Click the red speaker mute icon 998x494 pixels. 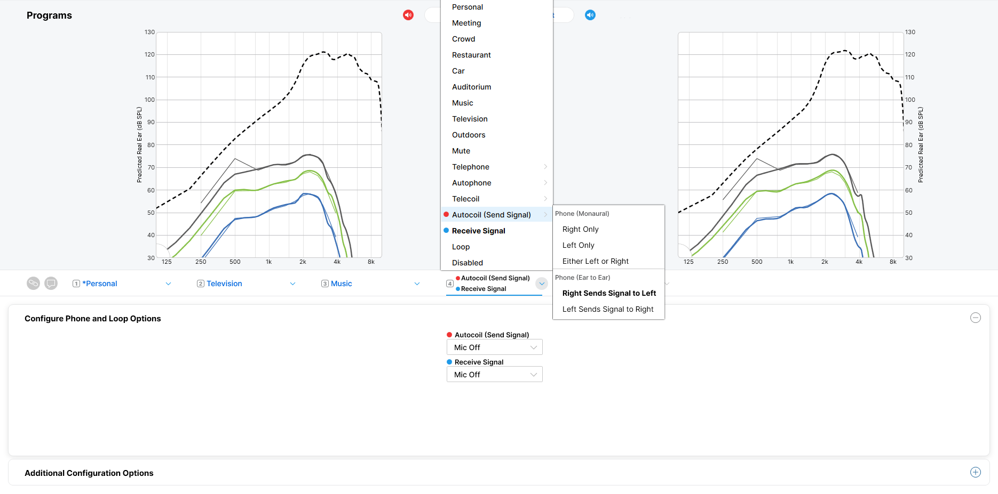click(408, 15)
